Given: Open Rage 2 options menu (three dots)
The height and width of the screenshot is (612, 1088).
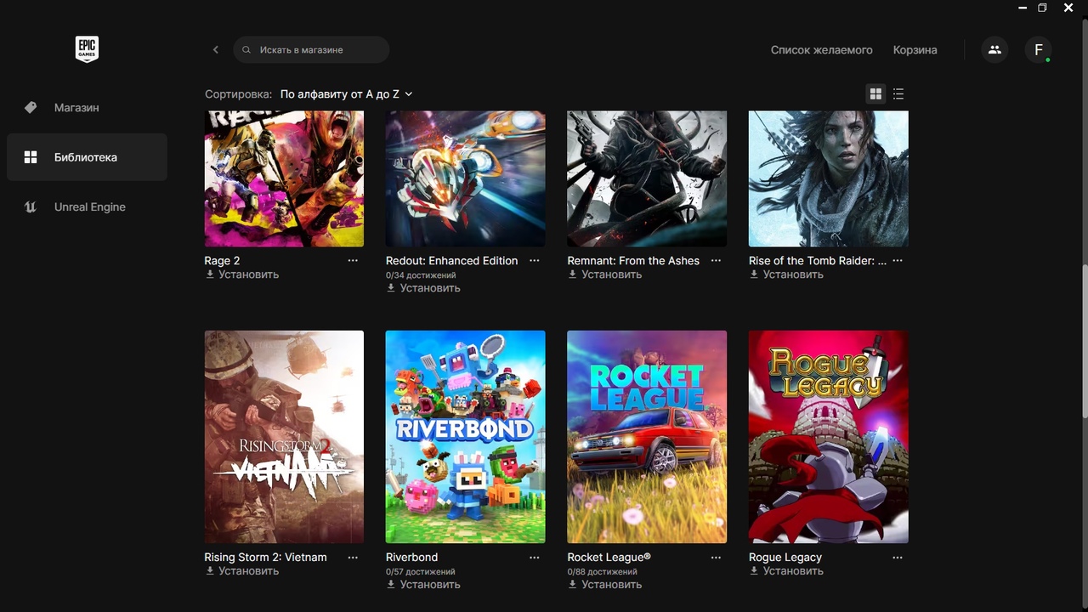Looking at the screenshot, I should click(x=353, y=261).
